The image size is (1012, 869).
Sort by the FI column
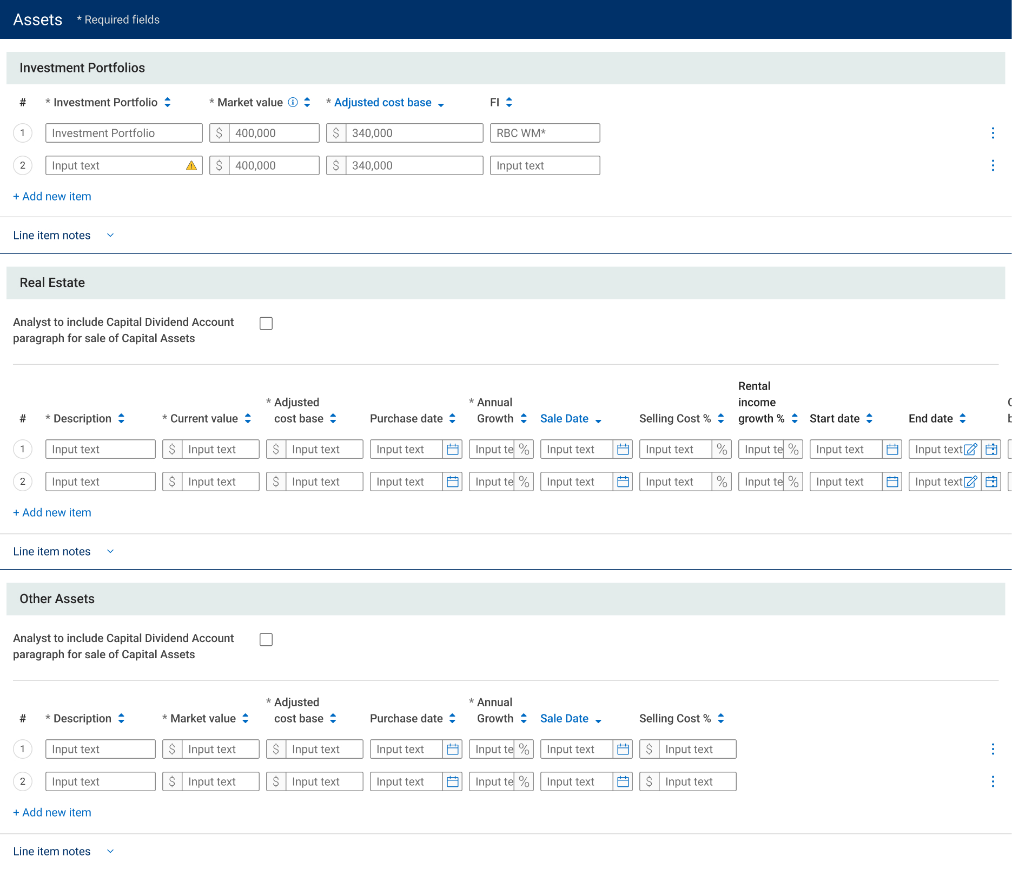[501, 102]
